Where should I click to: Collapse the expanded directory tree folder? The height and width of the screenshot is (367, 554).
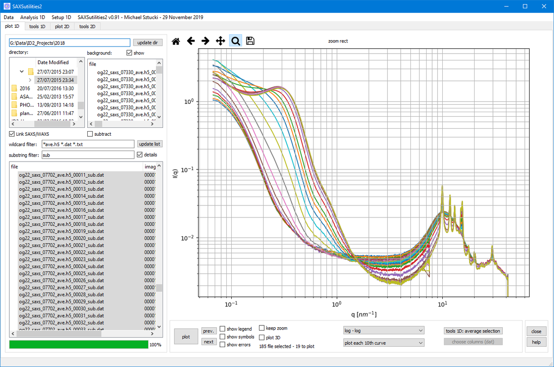[22, 72]
